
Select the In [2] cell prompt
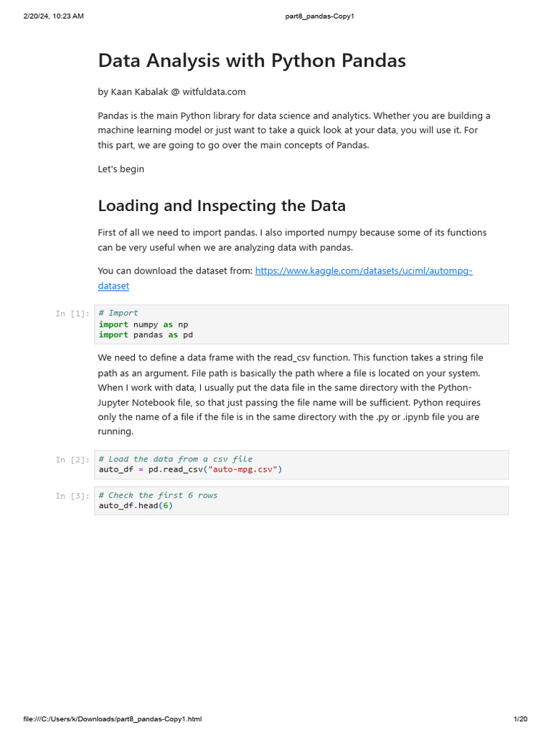click(72, 459)
